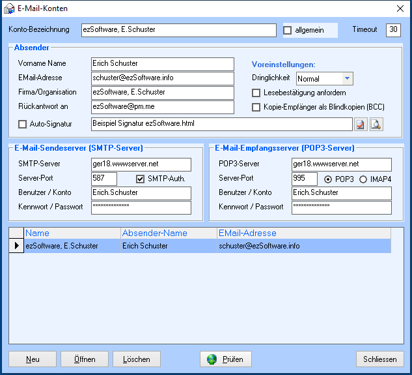Click the Timeout input field
The height and width of the screenshot is (375, 412).
pos(393,30)
